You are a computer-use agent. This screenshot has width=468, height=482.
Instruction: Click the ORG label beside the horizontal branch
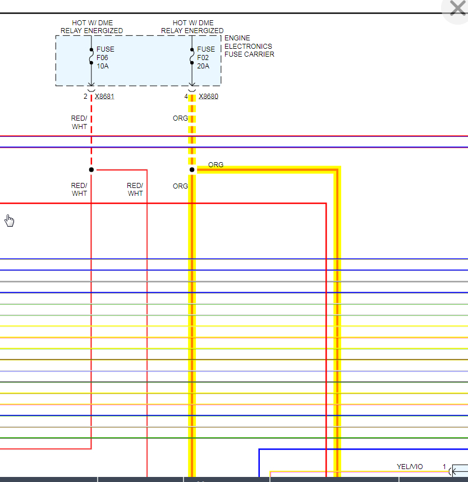[x=215, y=165]
